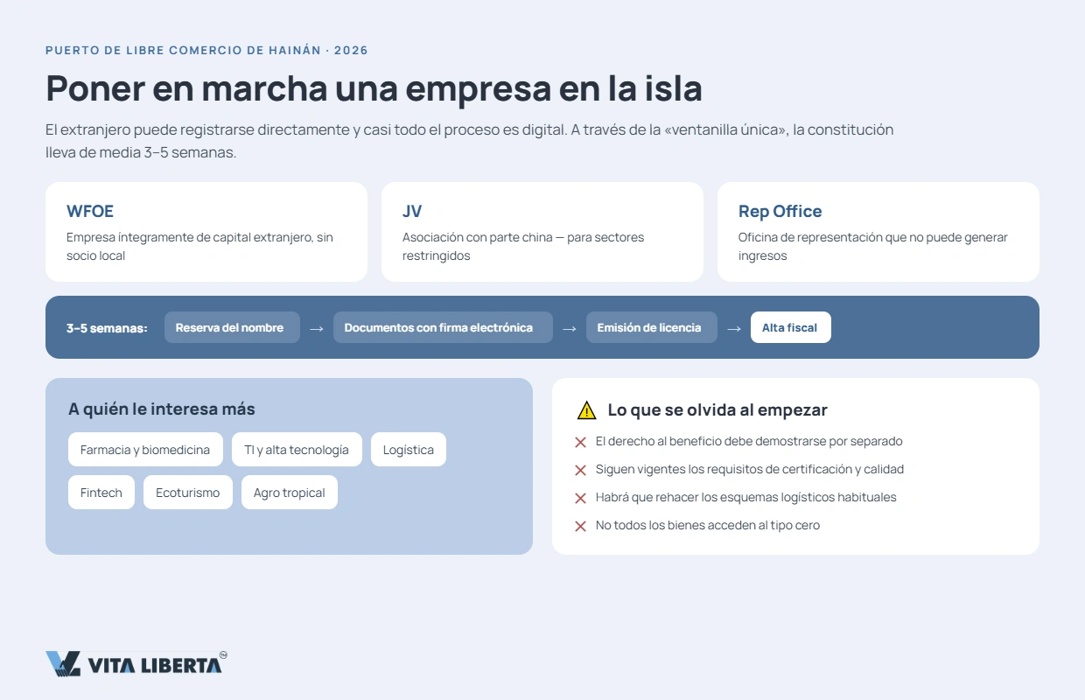Screen dimensions: 1085x700
Task: Click the 'Emisión de licencia' step
Action: click(x=651, y=327)
